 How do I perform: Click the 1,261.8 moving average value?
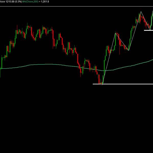click(x=45, y=2)
